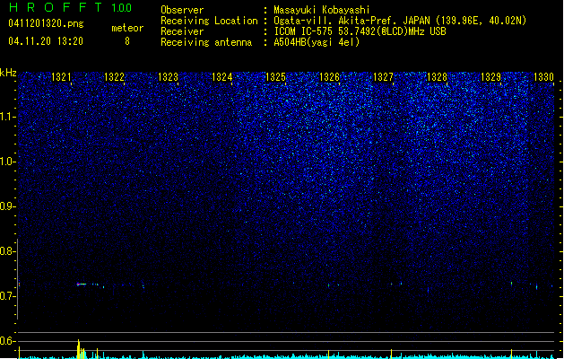Click the 1325 time marker
Image resolution: width=564 pixels, height=359 pixels.
click(275, 77)
